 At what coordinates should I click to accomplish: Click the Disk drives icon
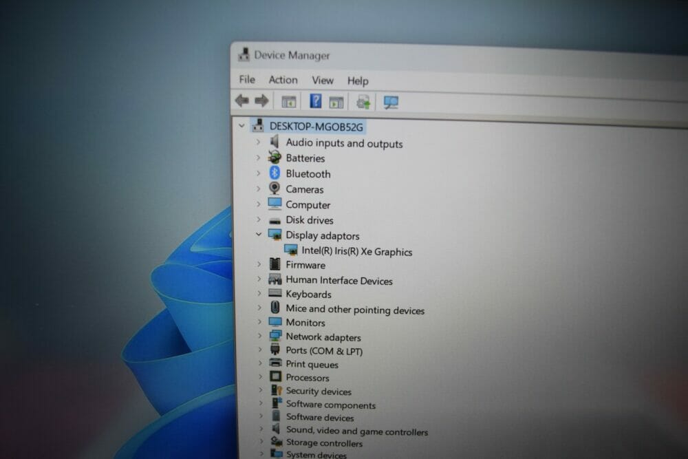[275, 220]
